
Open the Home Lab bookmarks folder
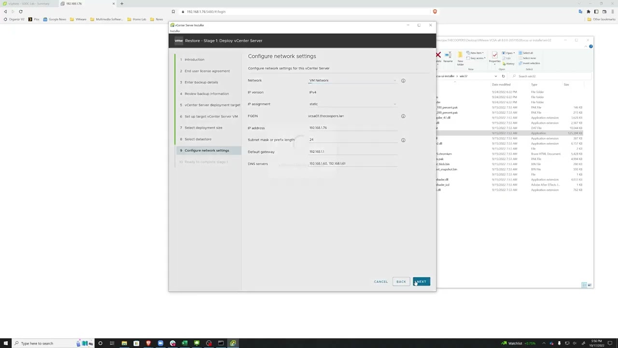pyautogui.click(x=137, y=19)
